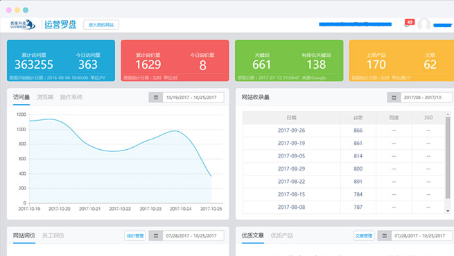Open the user avatar profile
Screen dimensions: 454x256
(x=424, y=25)
